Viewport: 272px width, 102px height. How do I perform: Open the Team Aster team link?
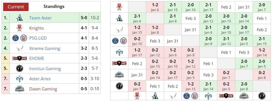[x=40, y=18]
